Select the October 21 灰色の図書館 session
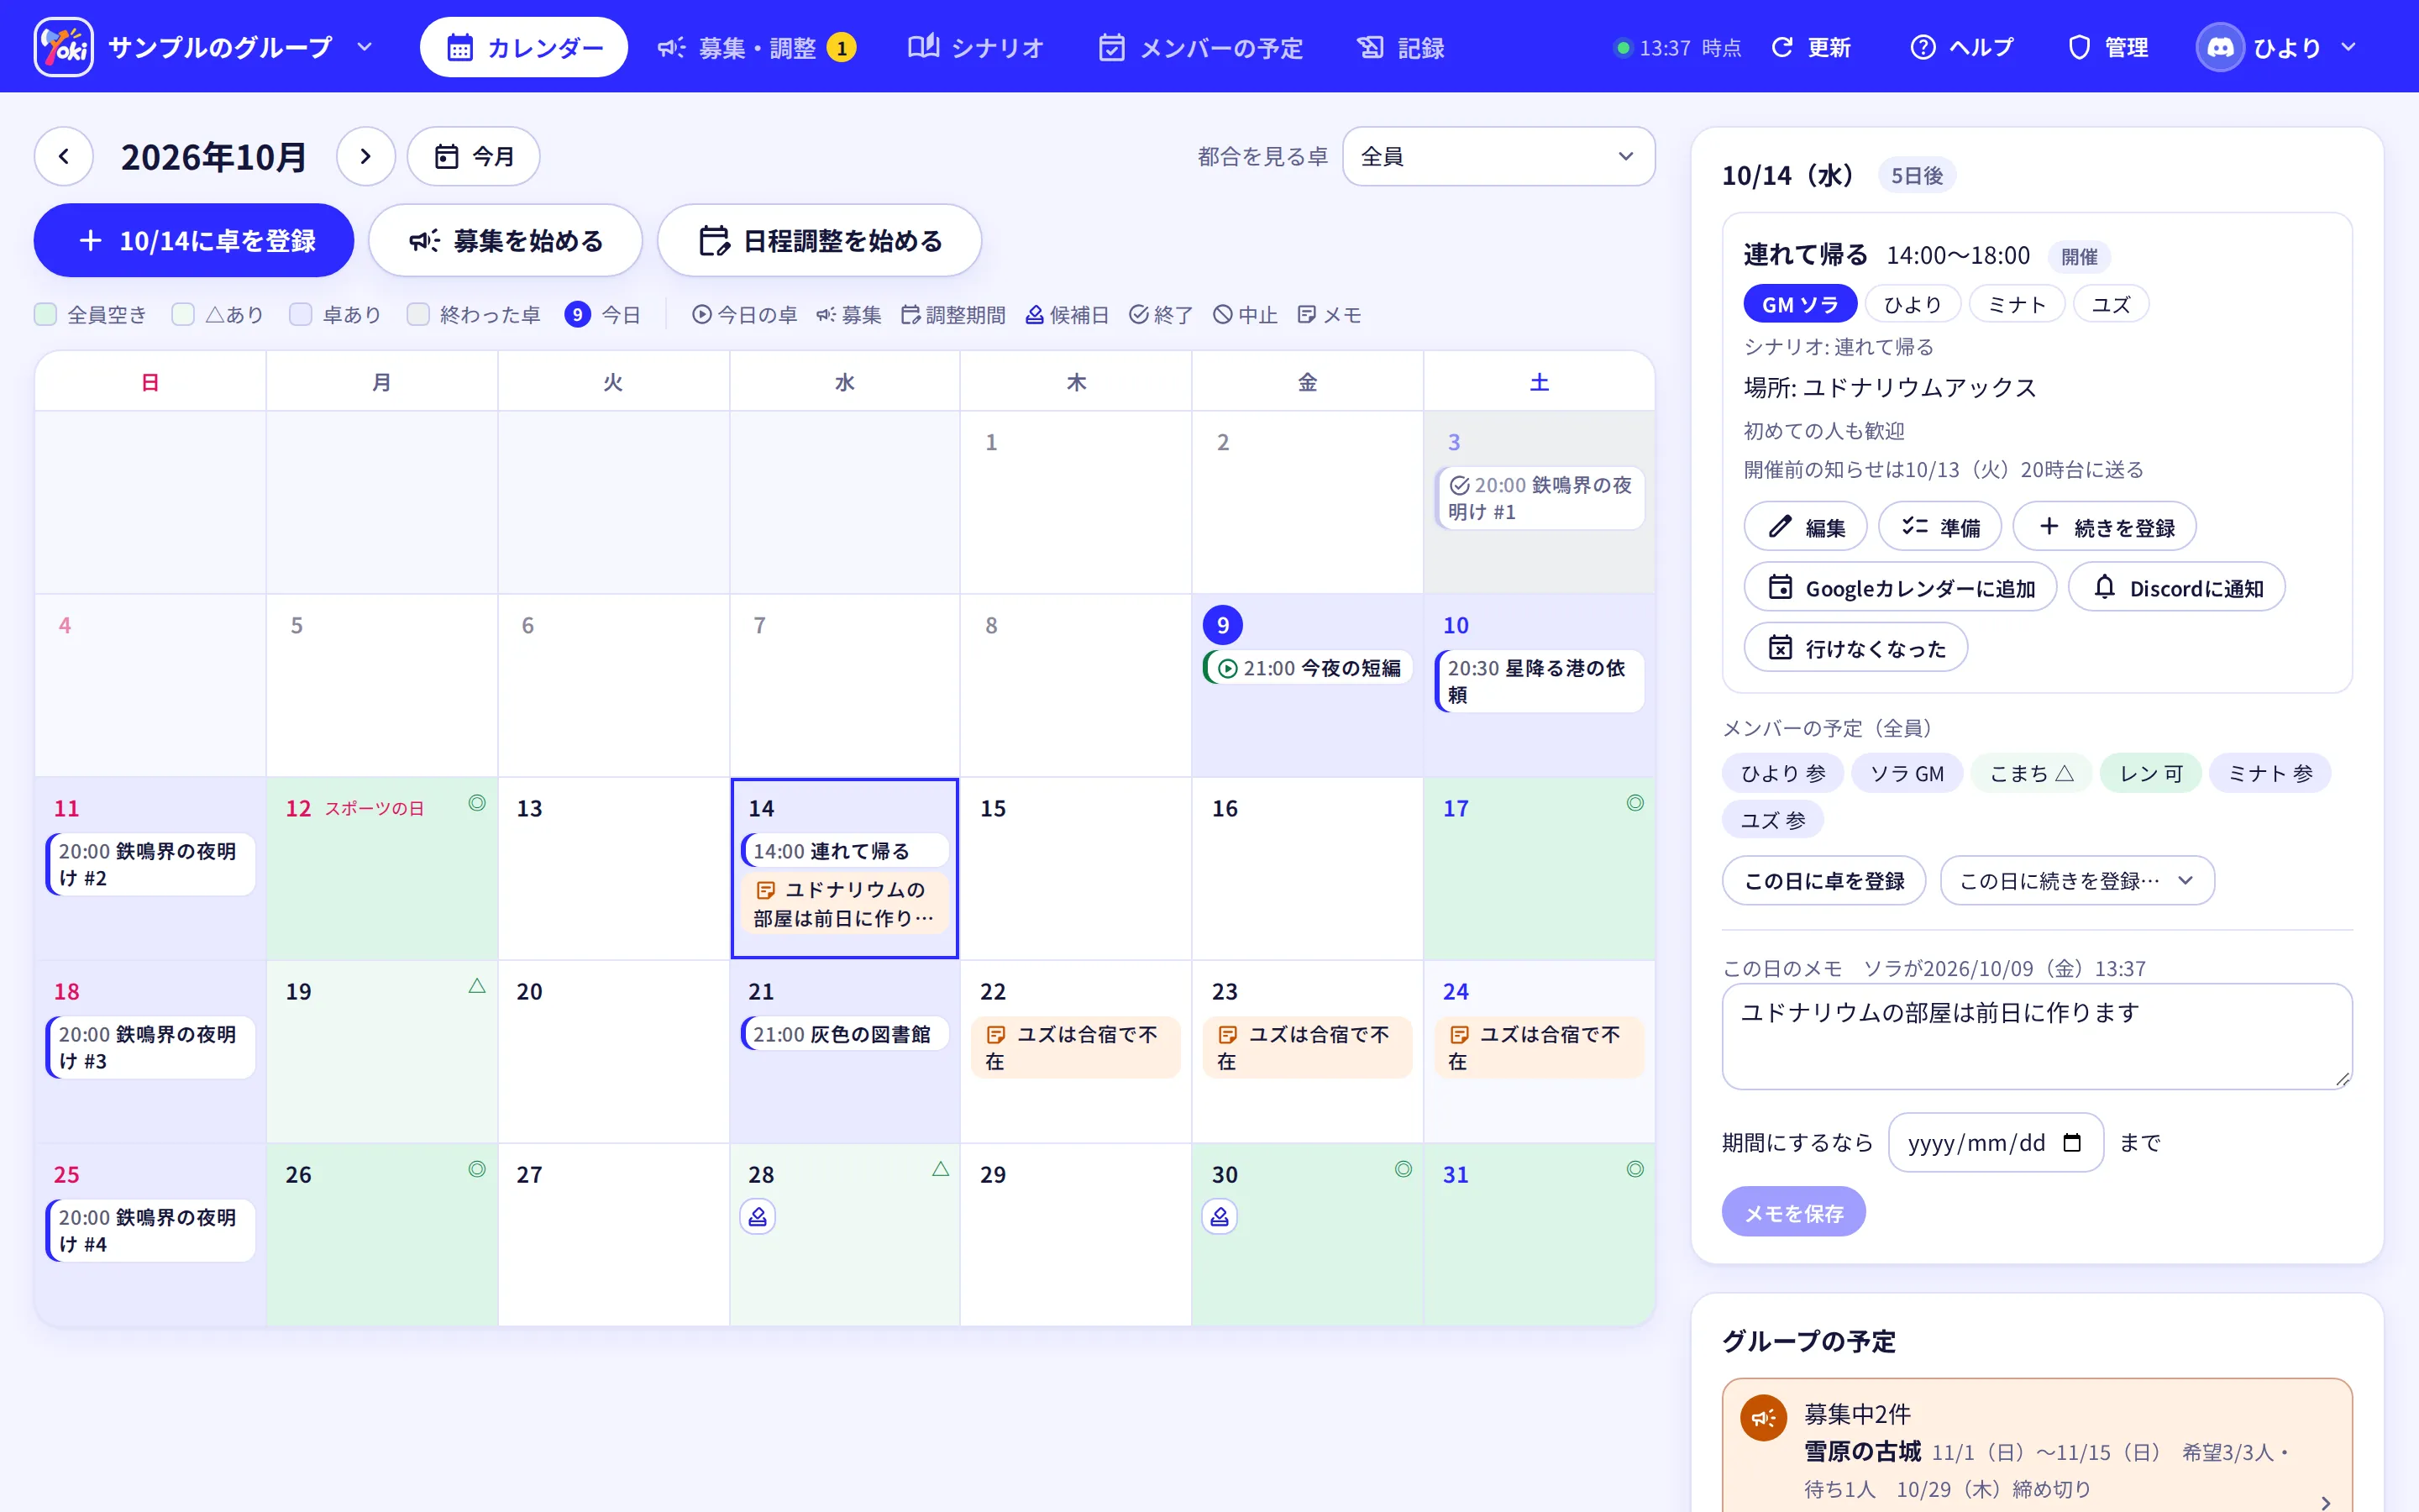 coord(845,1034)
